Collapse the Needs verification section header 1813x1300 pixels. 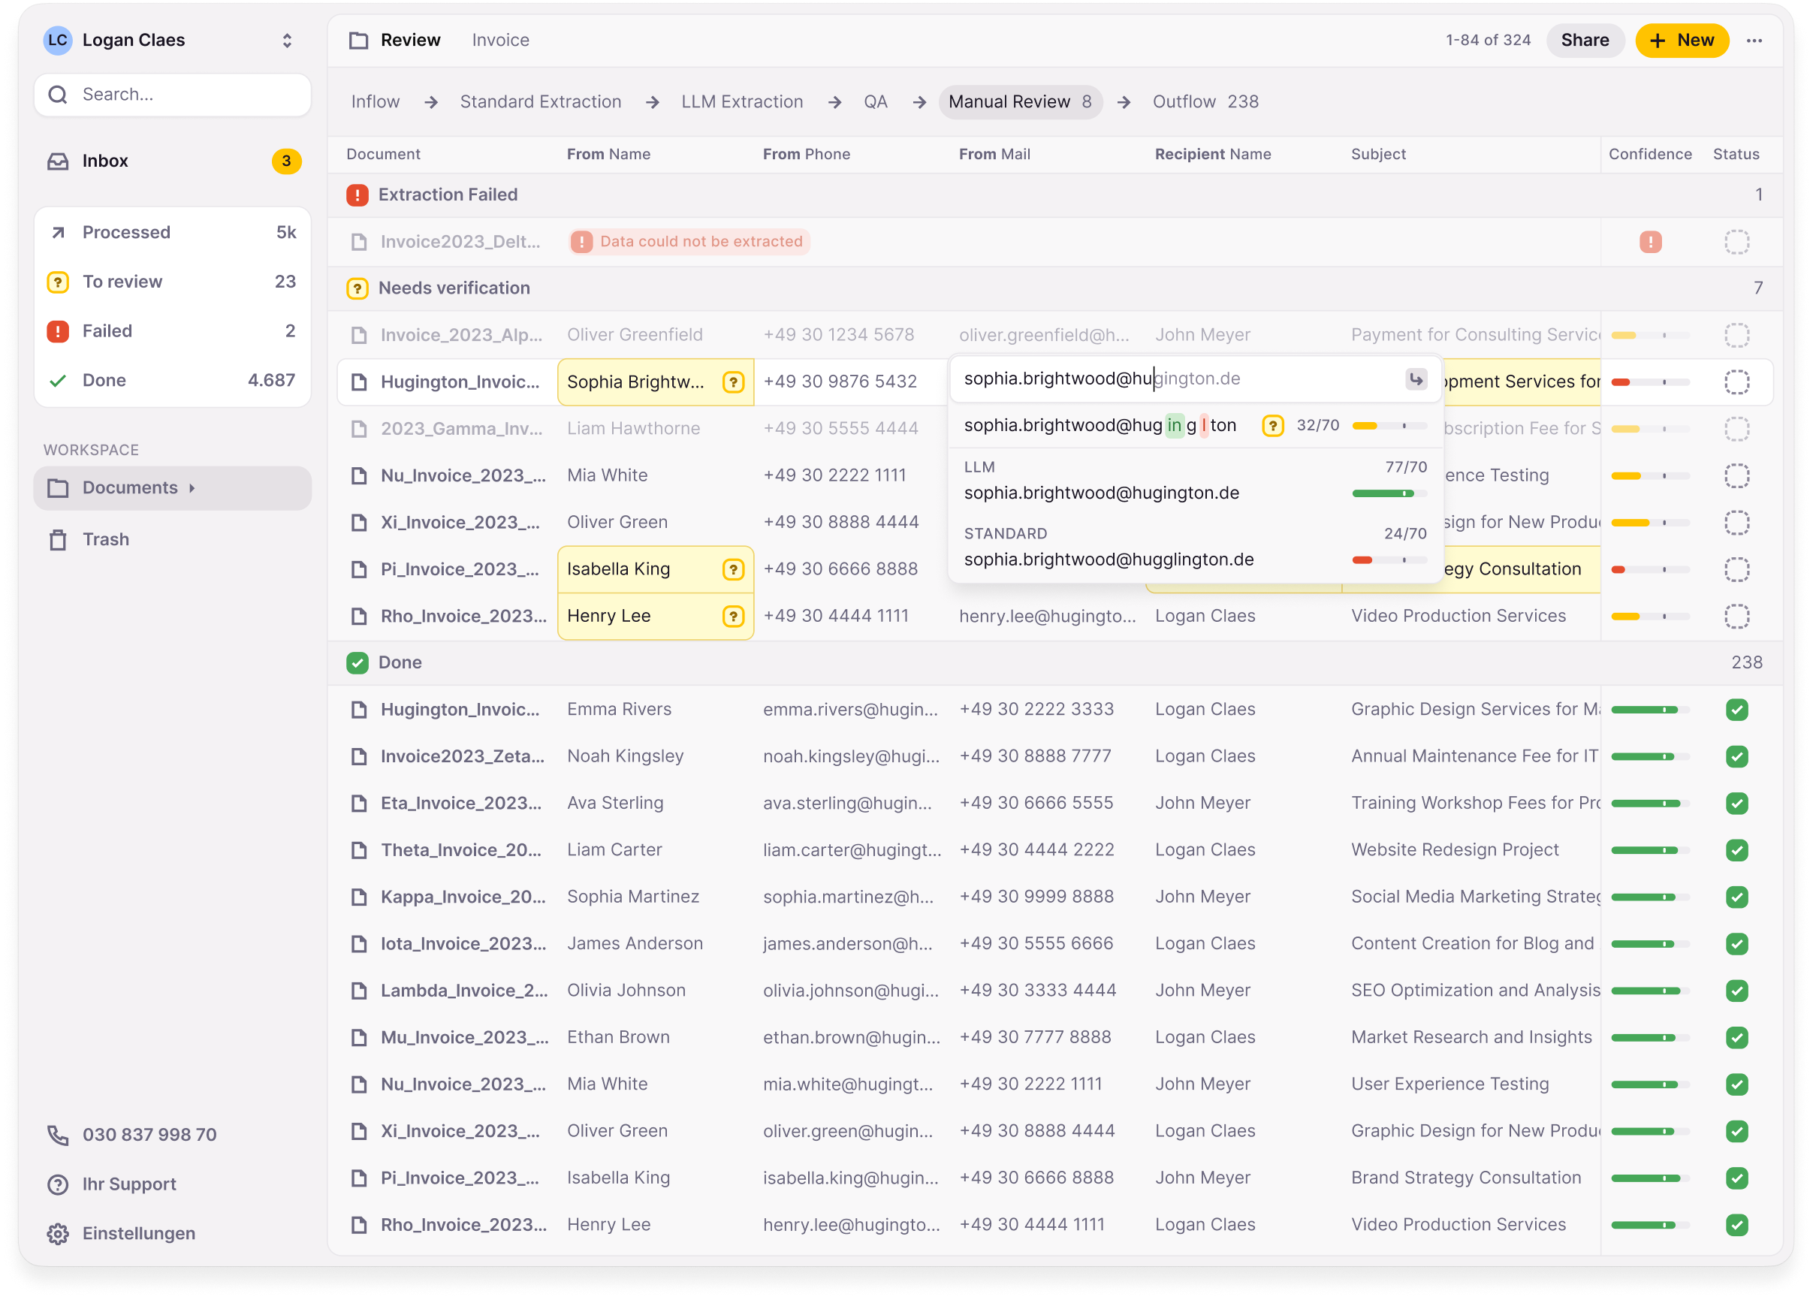454,288
